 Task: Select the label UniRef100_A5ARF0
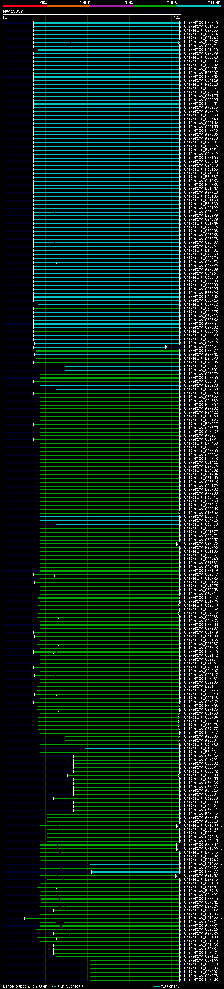[x=201, y=111]
